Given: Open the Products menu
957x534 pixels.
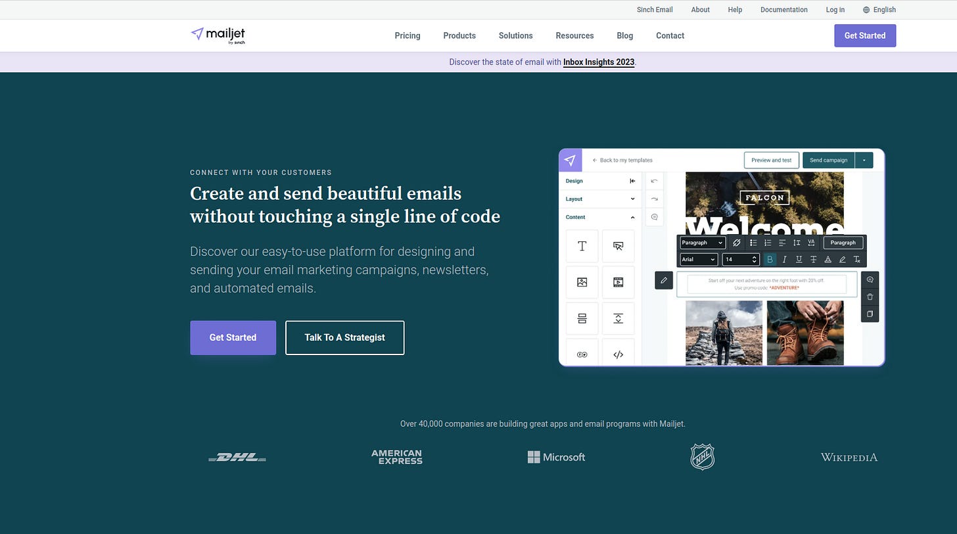Looking at the screenshot, I should tap(459, 36).
